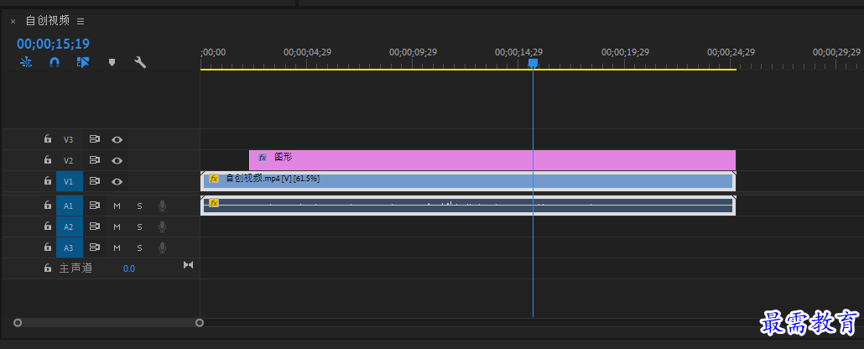Solo track A3
The height and width of the screenshot is (349, 864).
pos(139,247)
